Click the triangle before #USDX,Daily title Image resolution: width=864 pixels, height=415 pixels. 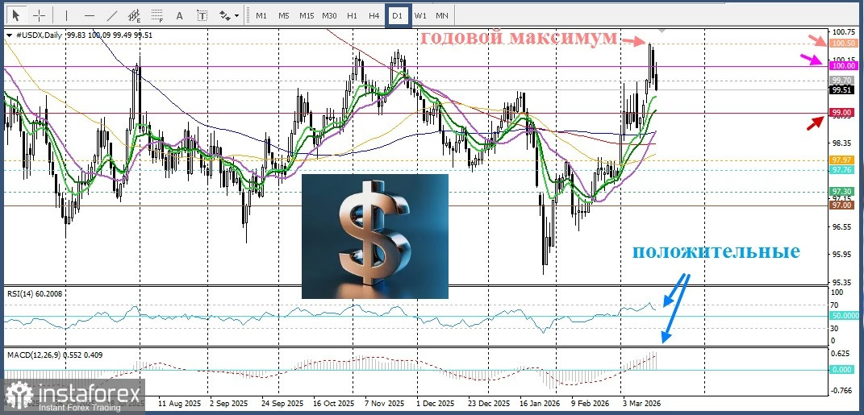point(10,35)
